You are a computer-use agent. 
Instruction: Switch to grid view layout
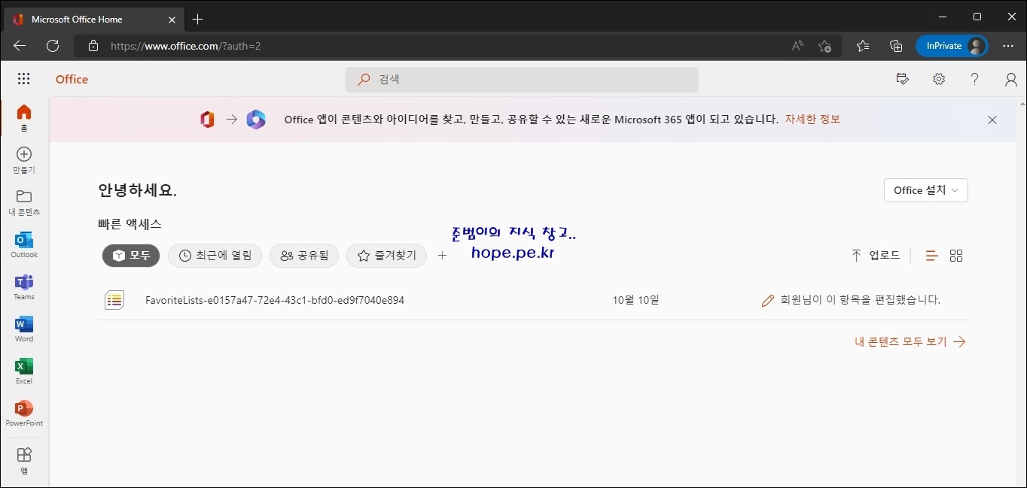[x=956, y=256]
